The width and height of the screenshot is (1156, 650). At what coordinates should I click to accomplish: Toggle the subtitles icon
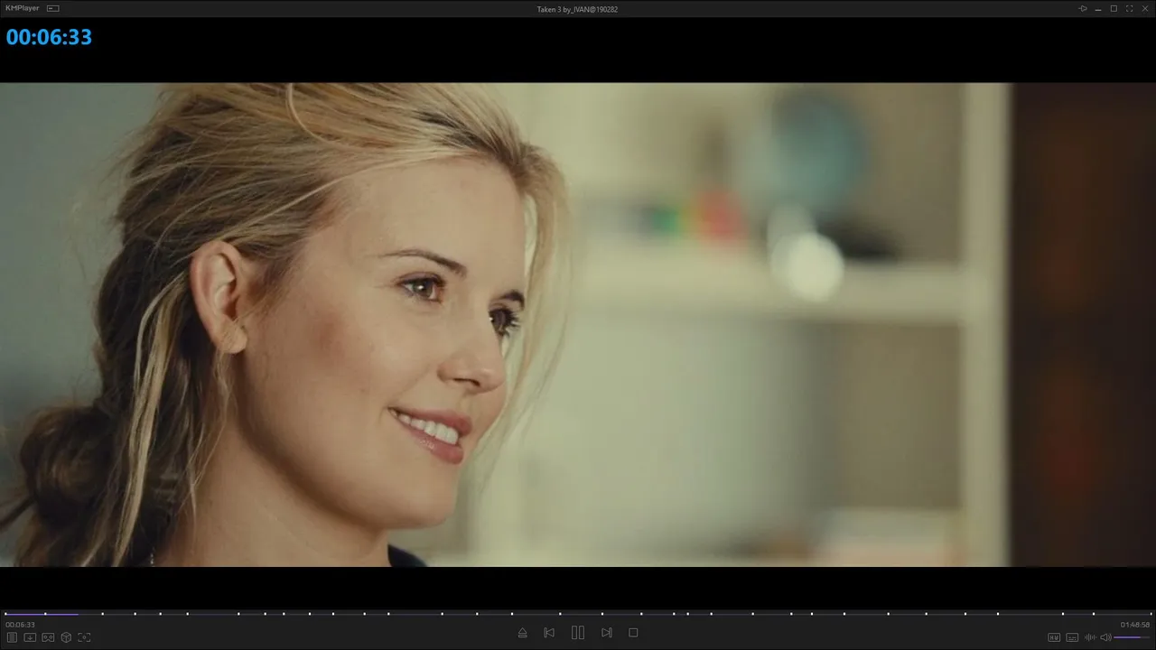point(1072,637)
